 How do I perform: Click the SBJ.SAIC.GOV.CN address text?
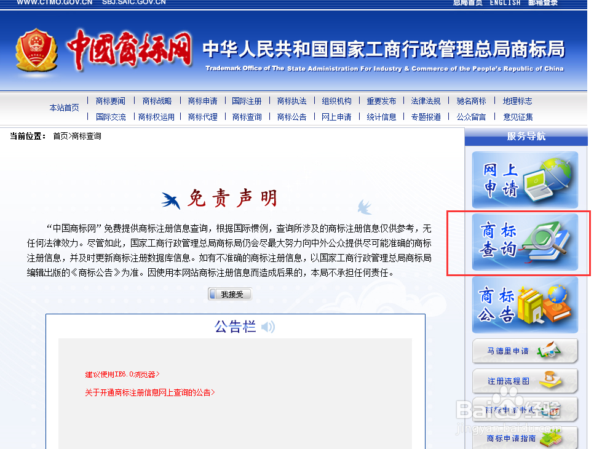[133, 2]
